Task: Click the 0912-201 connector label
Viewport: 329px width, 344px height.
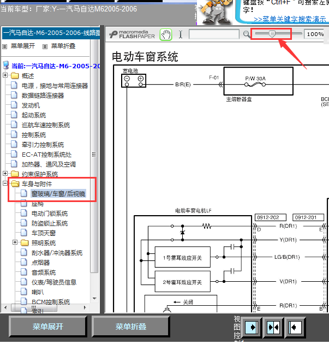Action: [308, 217]
